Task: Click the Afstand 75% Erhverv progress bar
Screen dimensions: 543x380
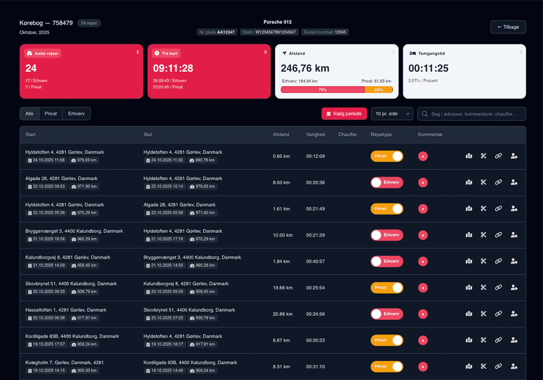Action: tap(323, 90)
